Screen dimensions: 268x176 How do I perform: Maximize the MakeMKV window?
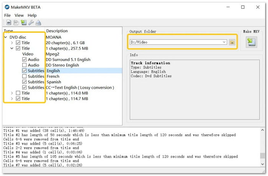click(243, 7)
